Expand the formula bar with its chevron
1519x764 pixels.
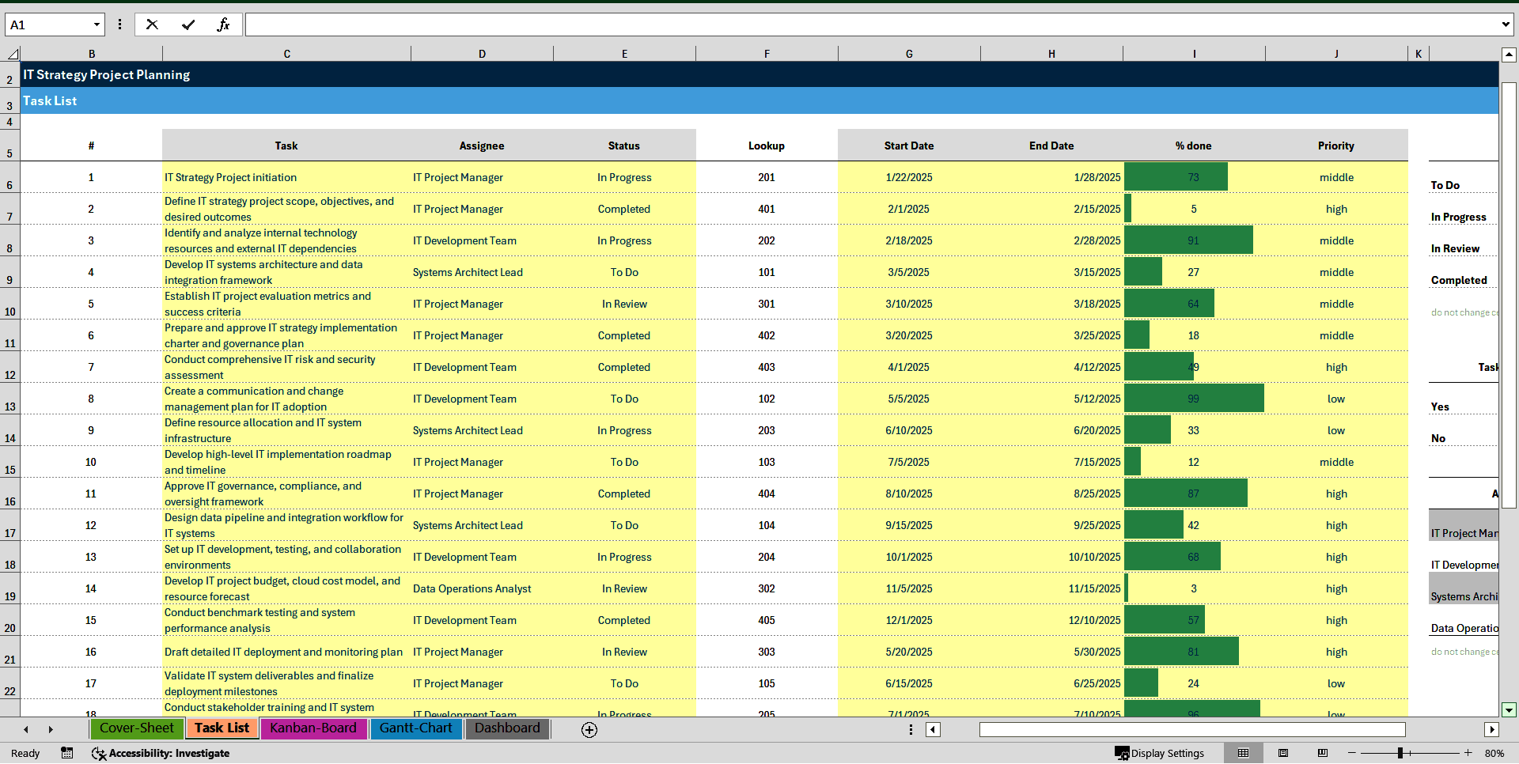coord(1506,24)
